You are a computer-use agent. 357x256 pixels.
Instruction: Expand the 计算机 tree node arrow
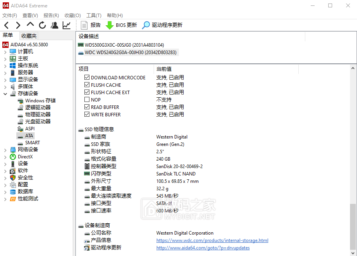point(5,52)
